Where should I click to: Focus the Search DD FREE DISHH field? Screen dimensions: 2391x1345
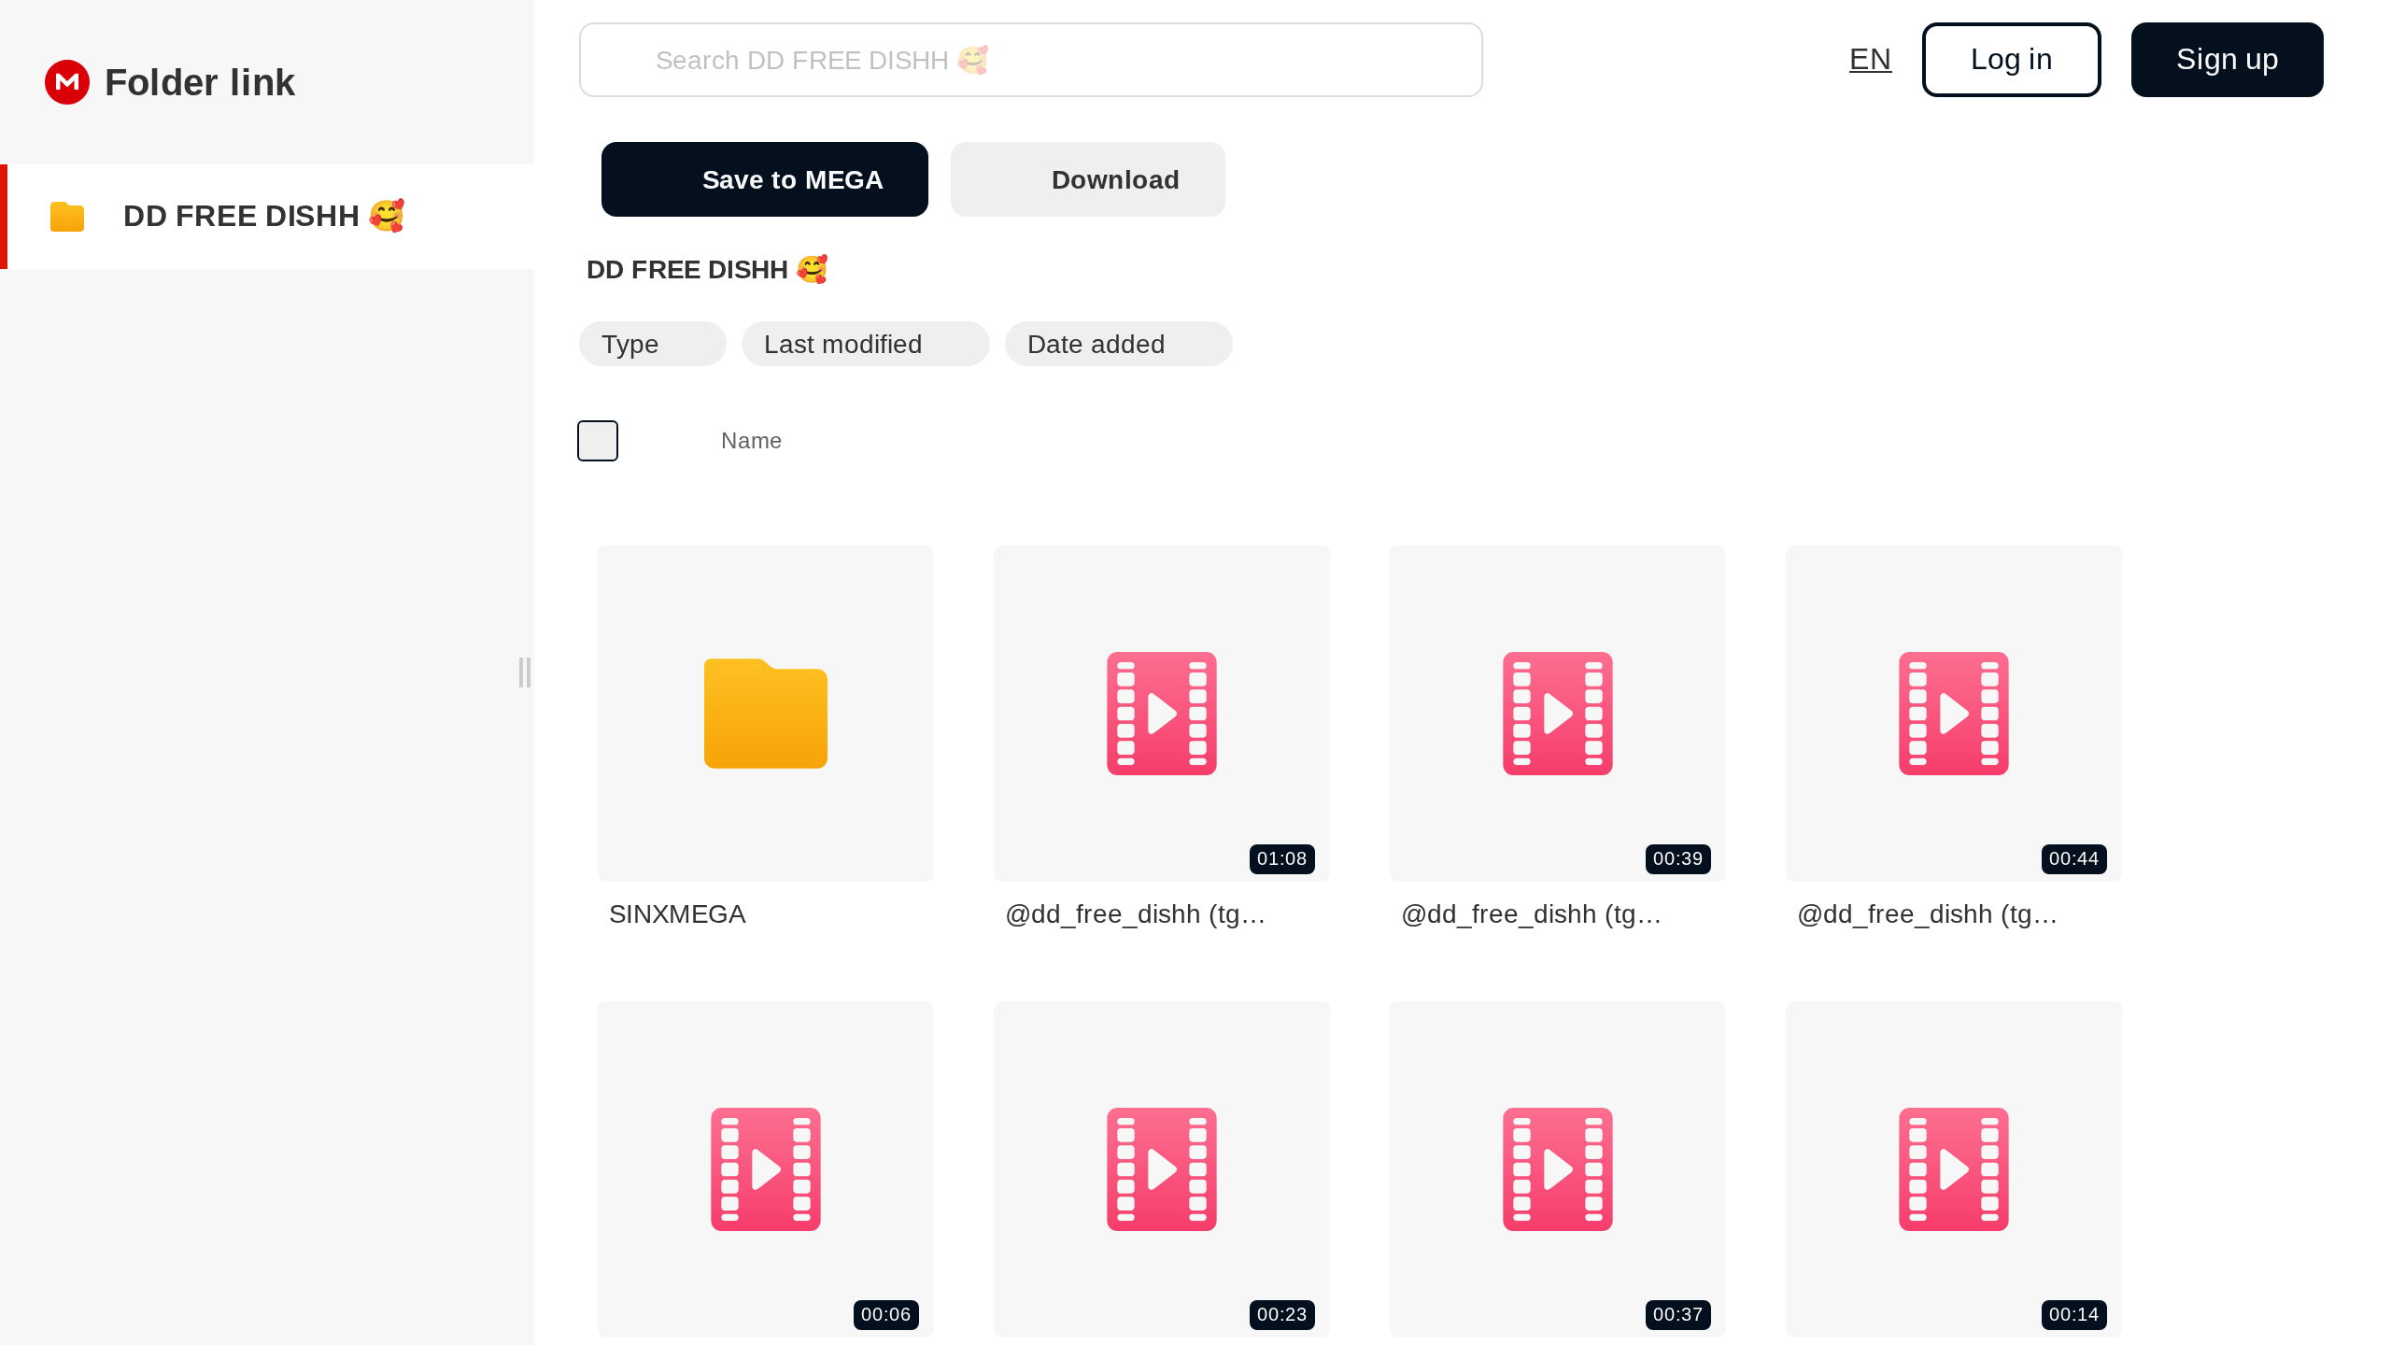(x=1030, y=60)
